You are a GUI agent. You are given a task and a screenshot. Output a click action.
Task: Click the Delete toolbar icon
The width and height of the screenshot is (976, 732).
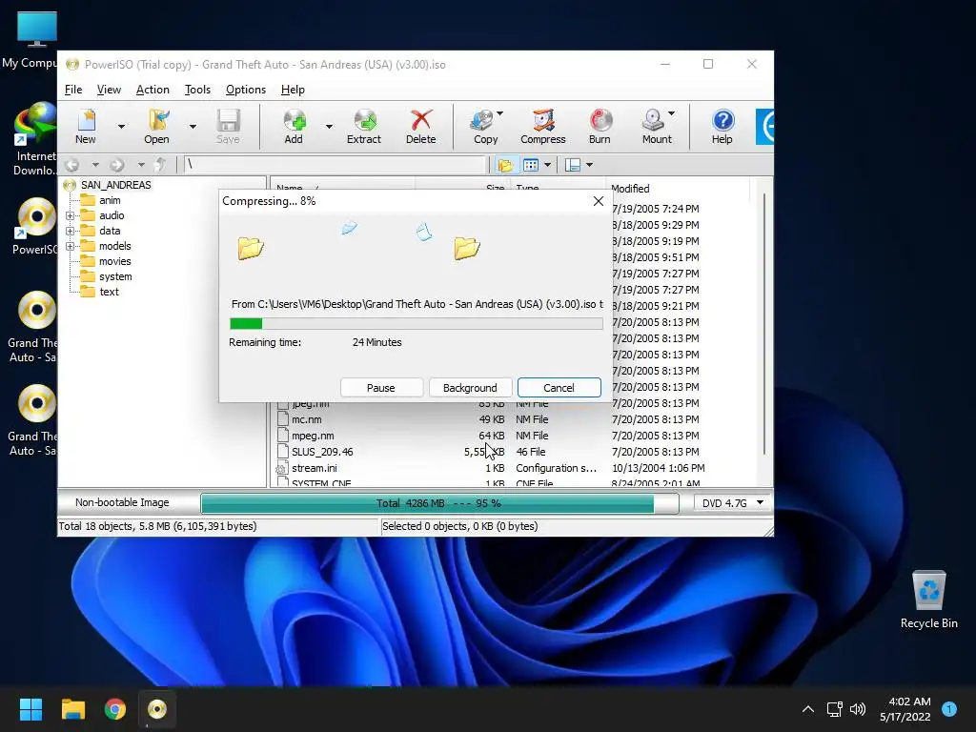coord(420,127)
